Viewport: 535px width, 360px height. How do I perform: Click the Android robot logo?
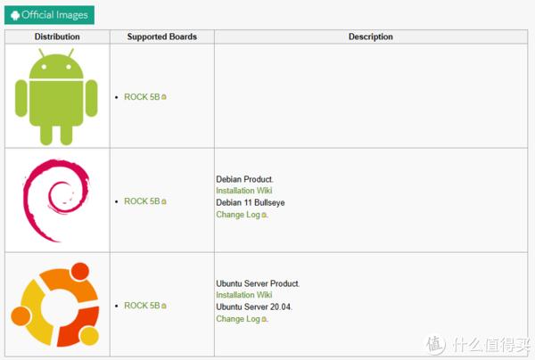click(x=56, y=96)
